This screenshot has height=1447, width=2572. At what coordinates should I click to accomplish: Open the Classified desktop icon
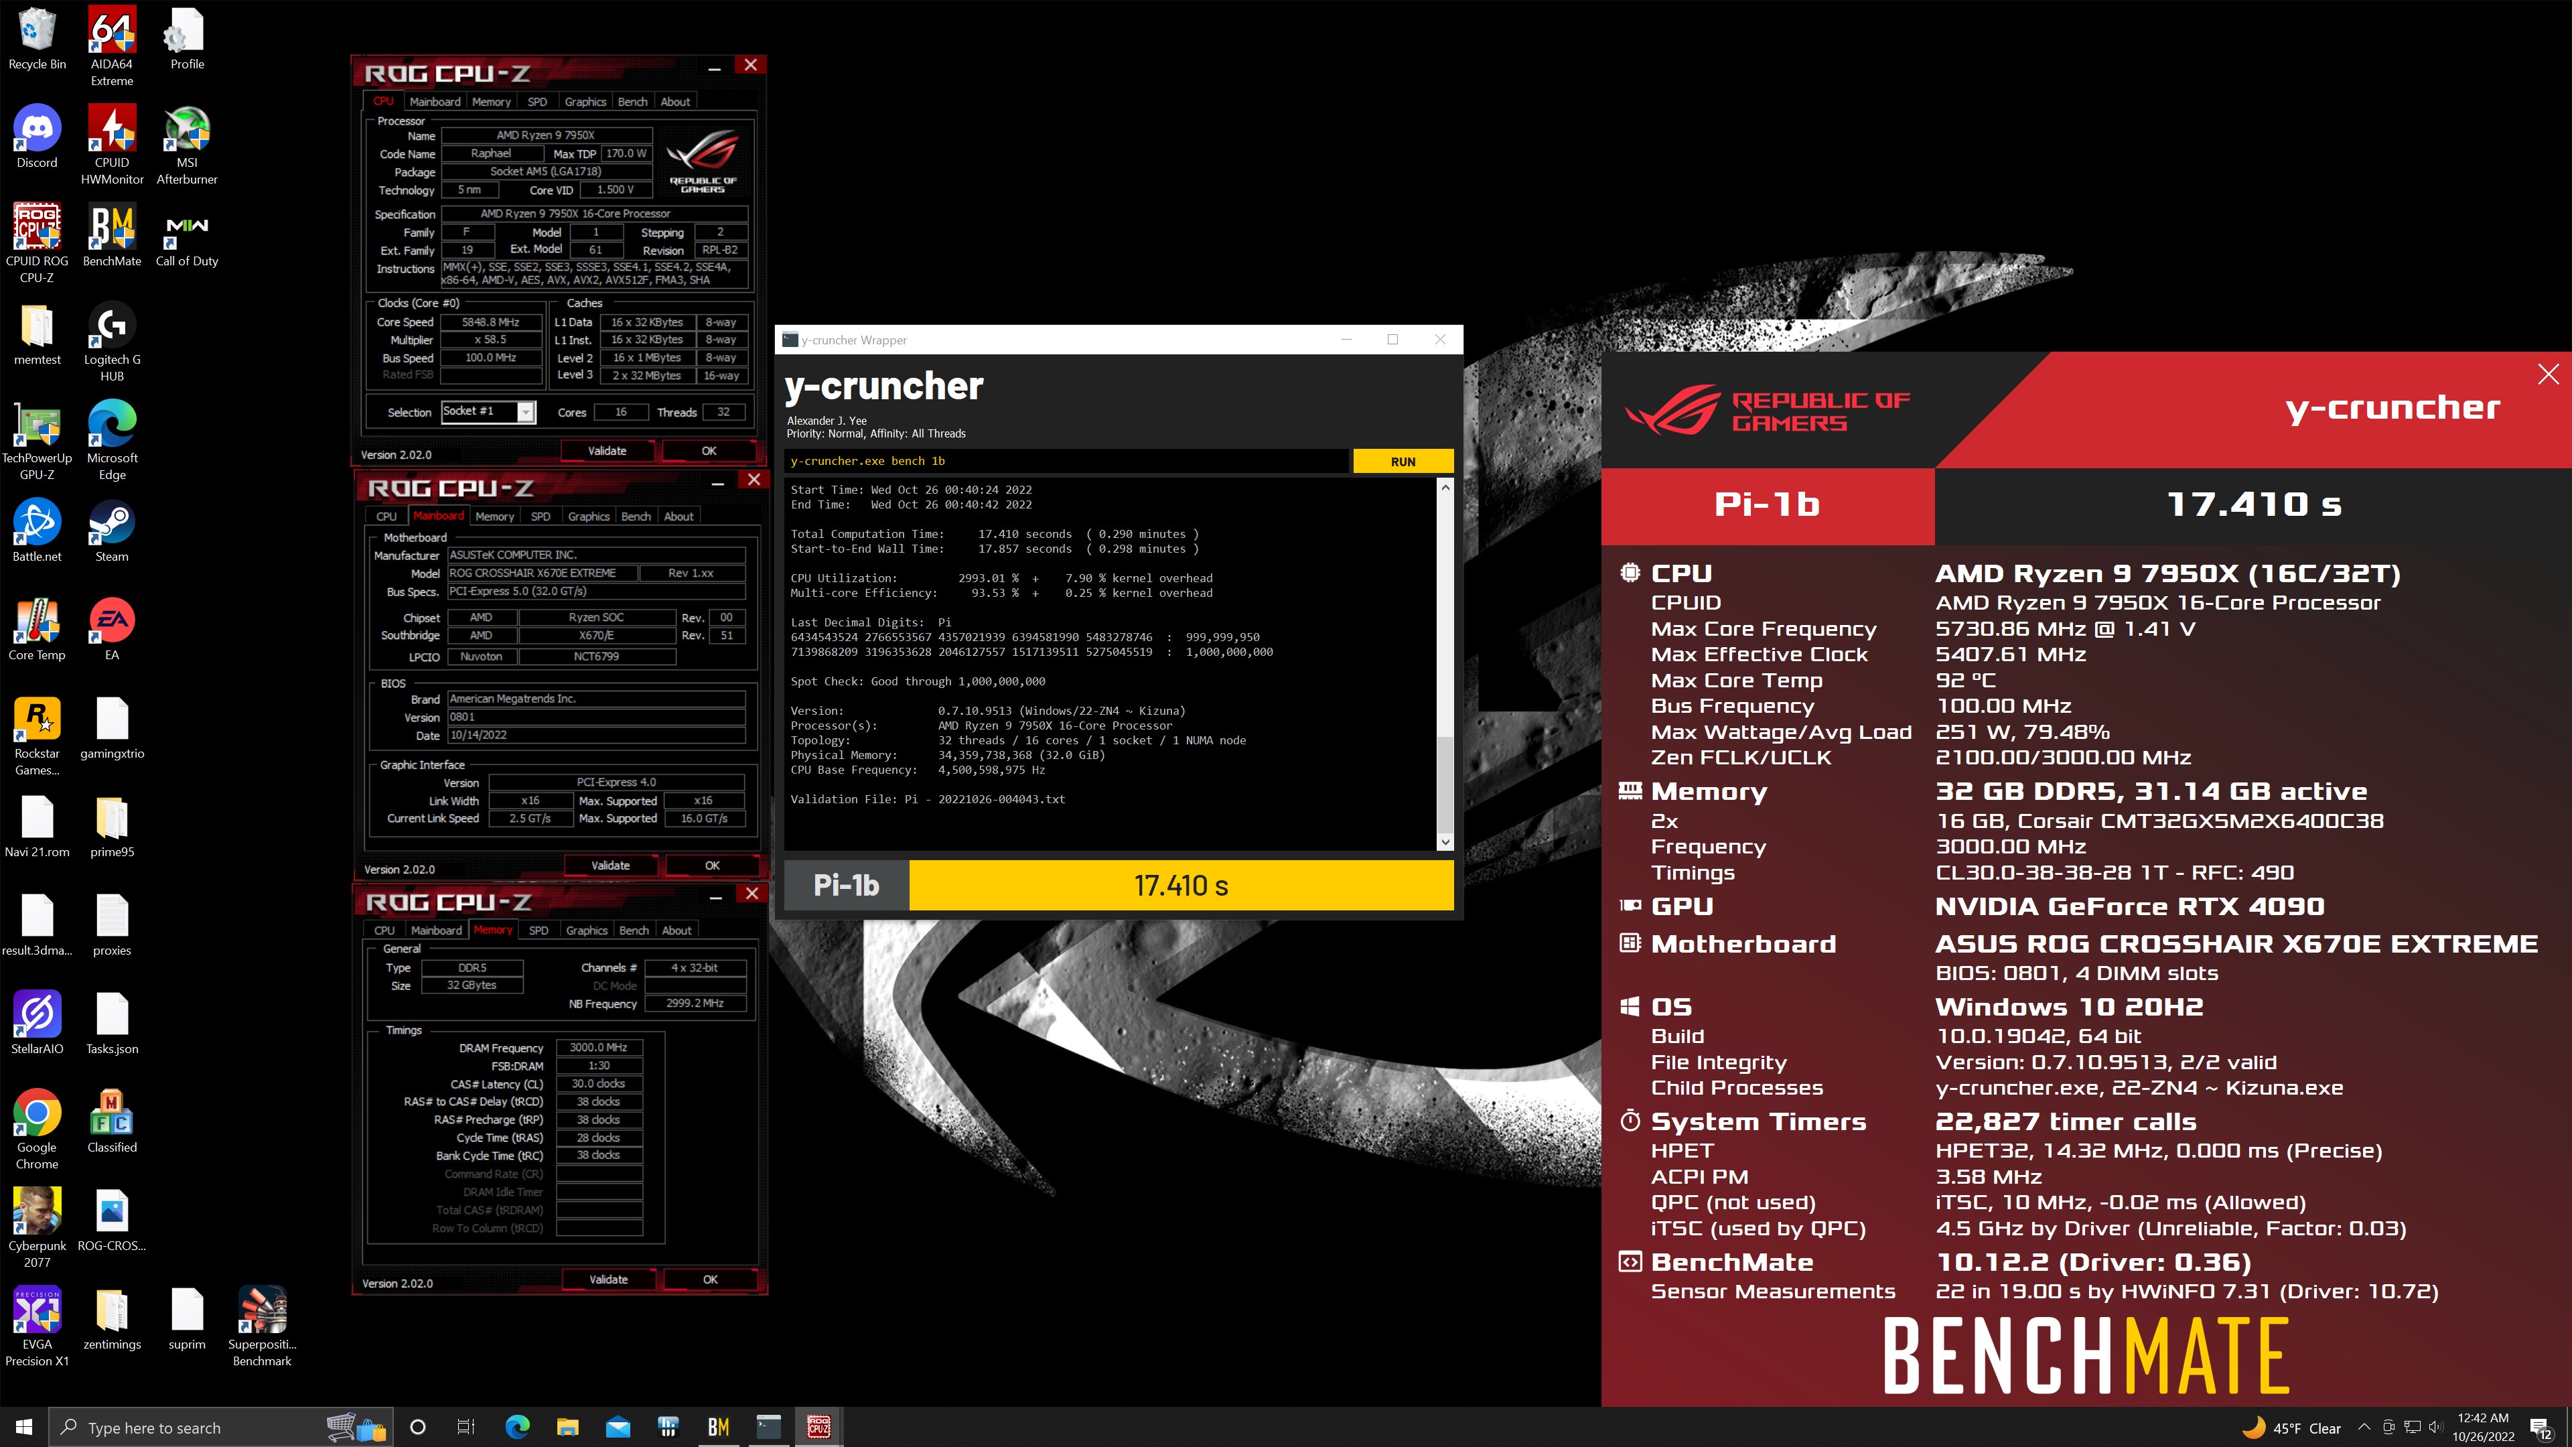tap(112, 1121)
